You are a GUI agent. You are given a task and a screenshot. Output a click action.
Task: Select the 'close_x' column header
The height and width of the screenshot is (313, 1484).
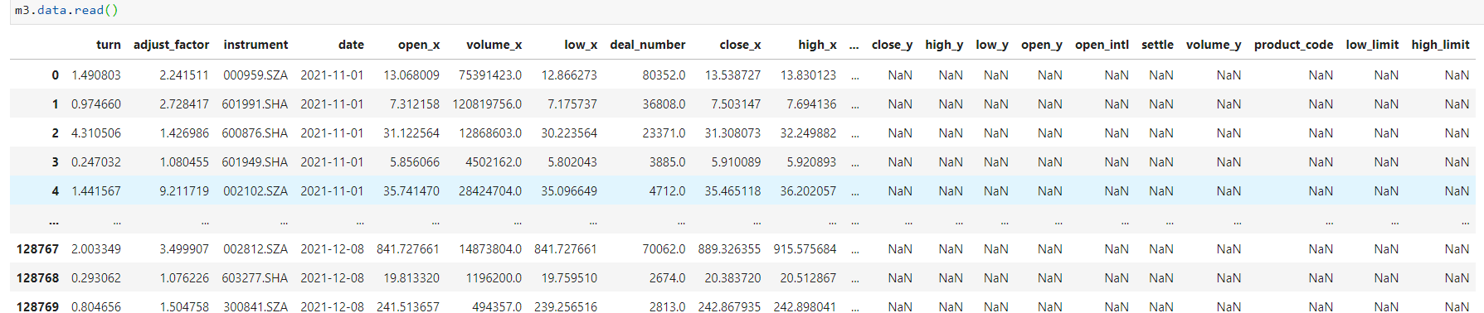(740, 45)
